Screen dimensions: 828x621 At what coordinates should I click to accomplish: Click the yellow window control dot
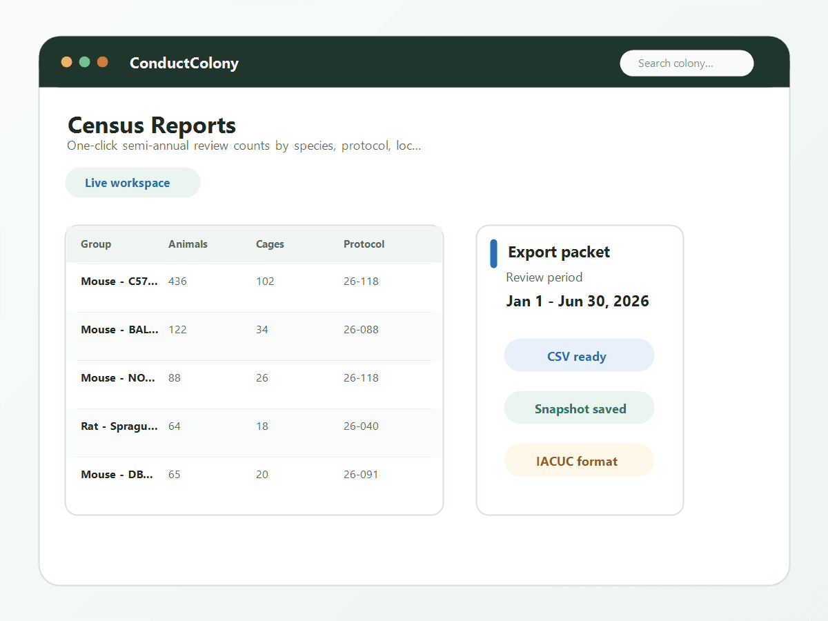pyautogui.click(x=67, y=62)
